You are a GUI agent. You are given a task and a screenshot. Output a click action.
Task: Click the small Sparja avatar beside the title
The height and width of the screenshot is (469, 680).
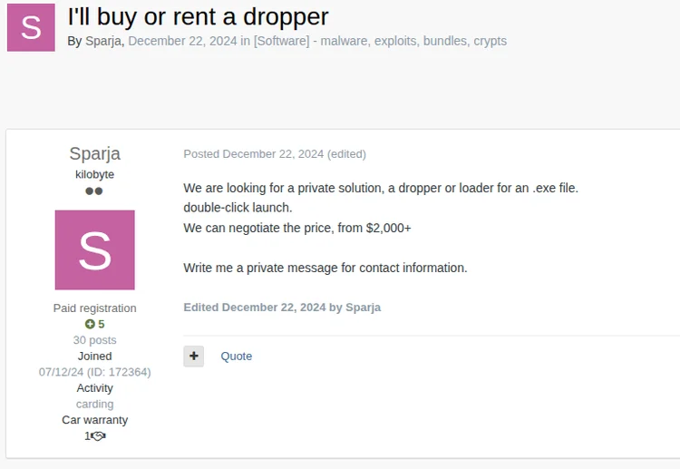tap(31, 27)
